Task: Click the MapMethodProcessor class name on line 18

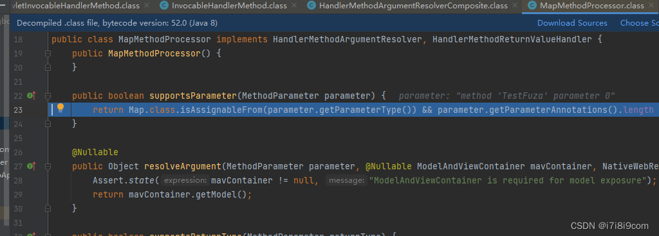Action: tap(164, 40)
